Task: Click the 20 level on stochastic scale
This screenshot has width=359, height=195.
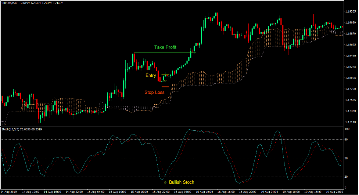Action: point(347,177)
